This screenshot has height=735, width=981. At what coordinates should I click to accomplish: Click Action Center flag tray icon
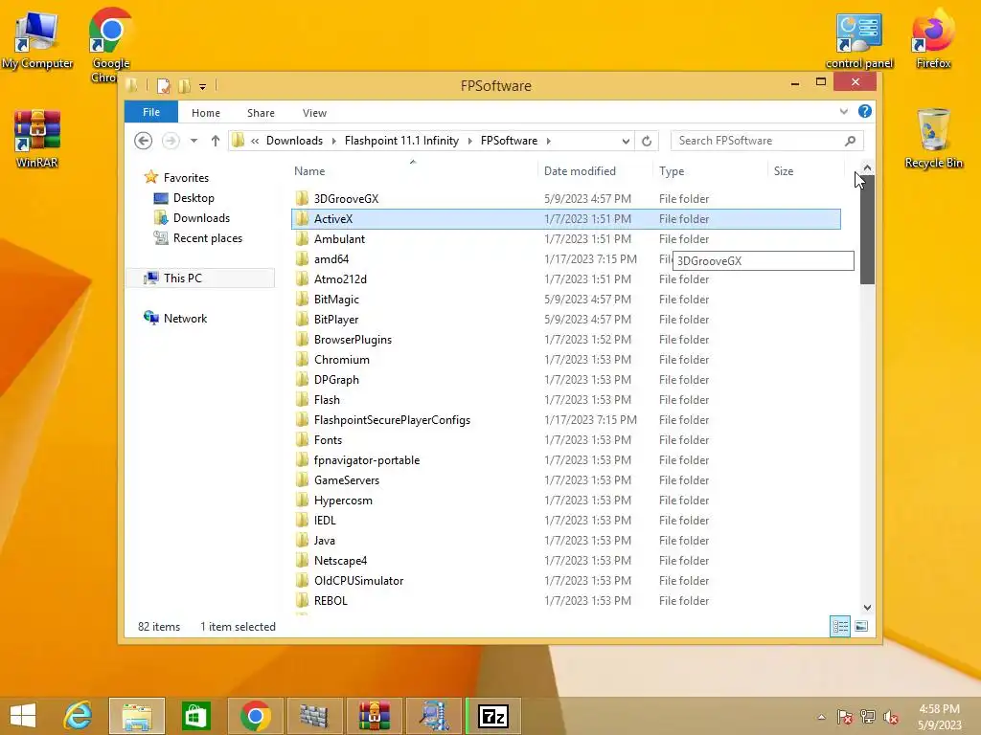845,717
